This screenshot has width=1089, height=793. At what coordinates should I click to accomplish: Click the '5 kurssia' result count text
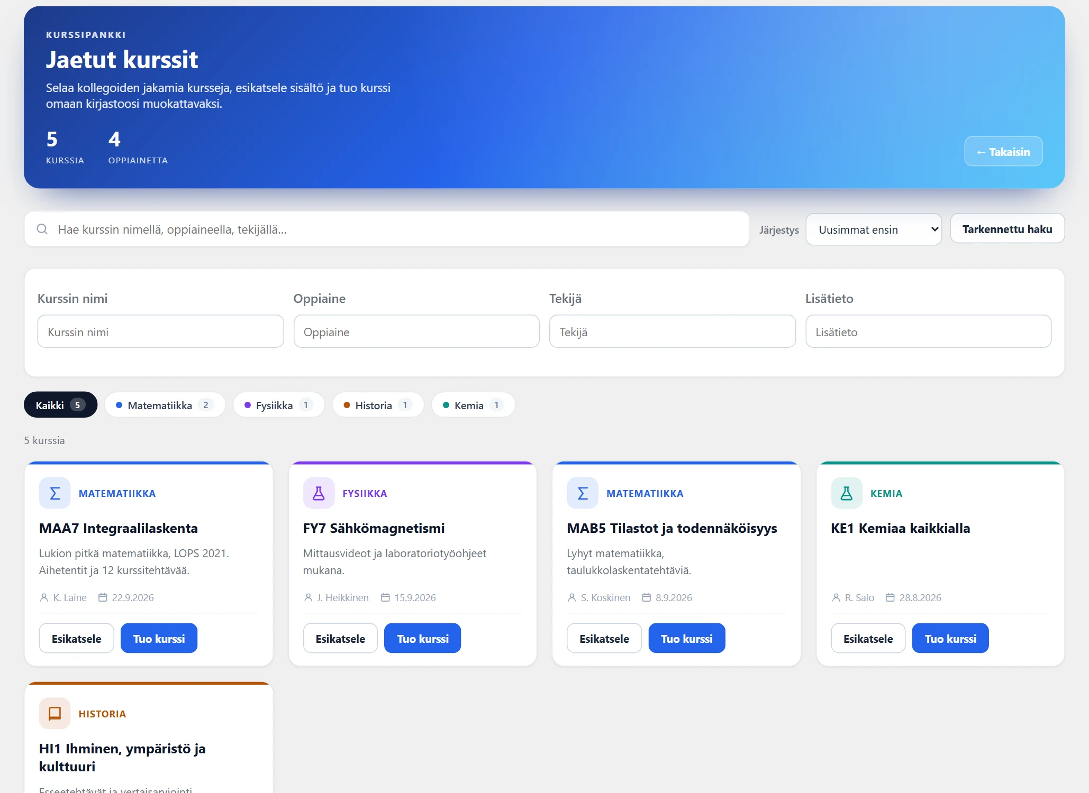tap(44, 440)
